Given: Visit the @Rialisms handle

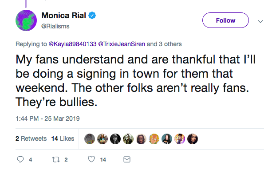Looking at the screenshot, I should pos(55,26).
